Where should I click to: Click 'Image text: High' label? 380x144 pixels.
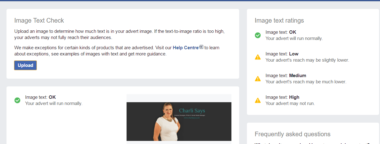(282, 97)
